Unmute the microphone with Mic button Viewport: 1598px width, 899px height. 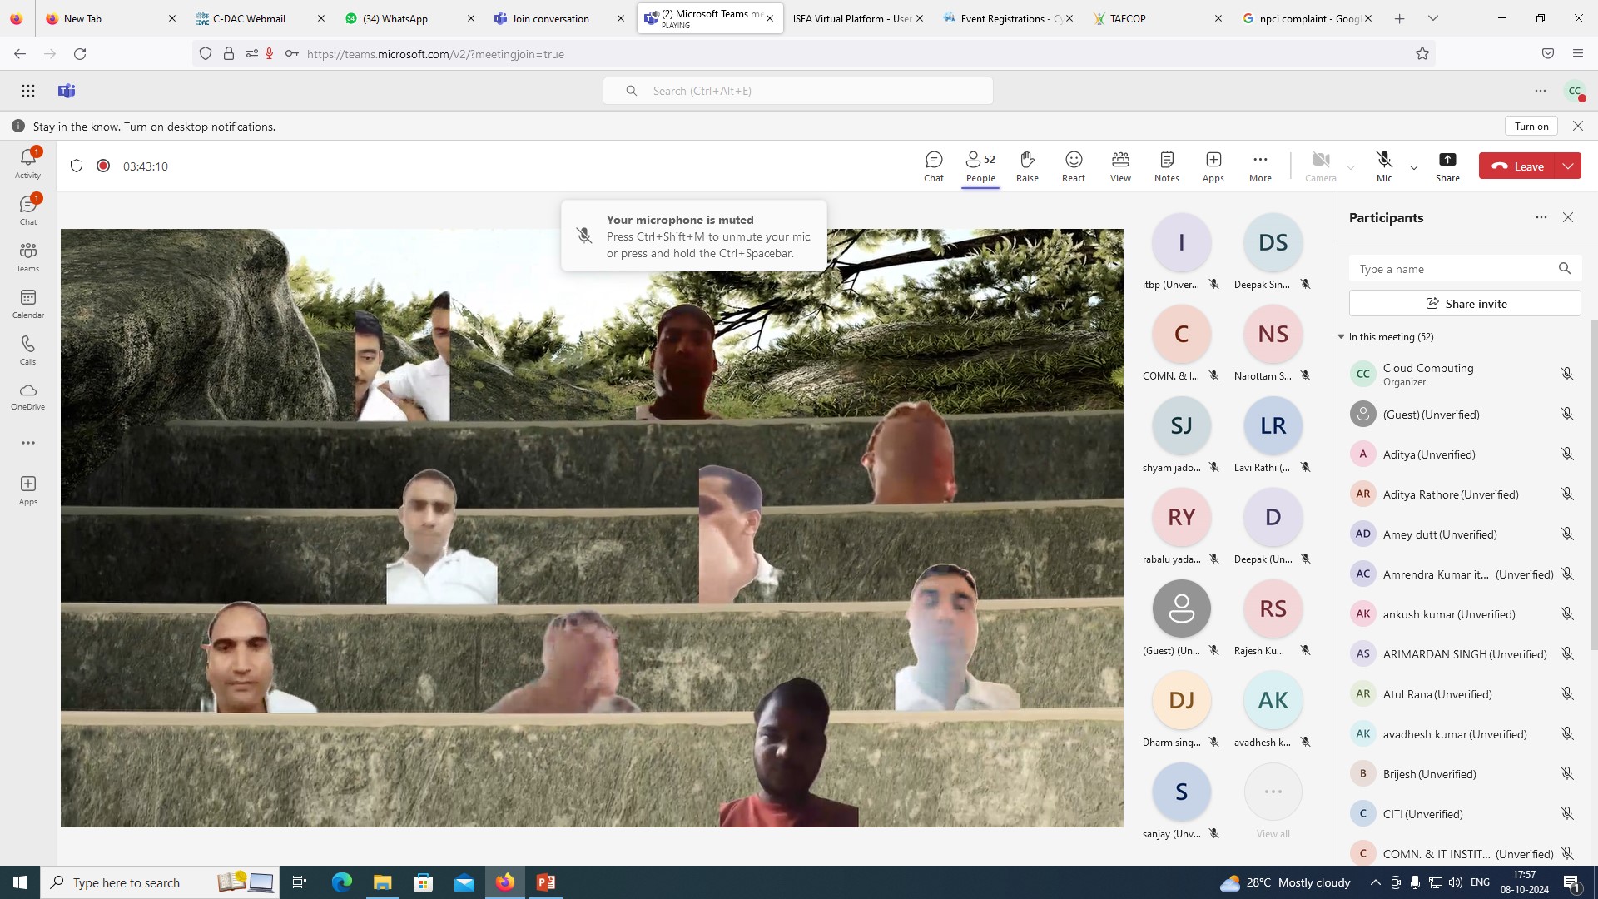pos(1384,166)
